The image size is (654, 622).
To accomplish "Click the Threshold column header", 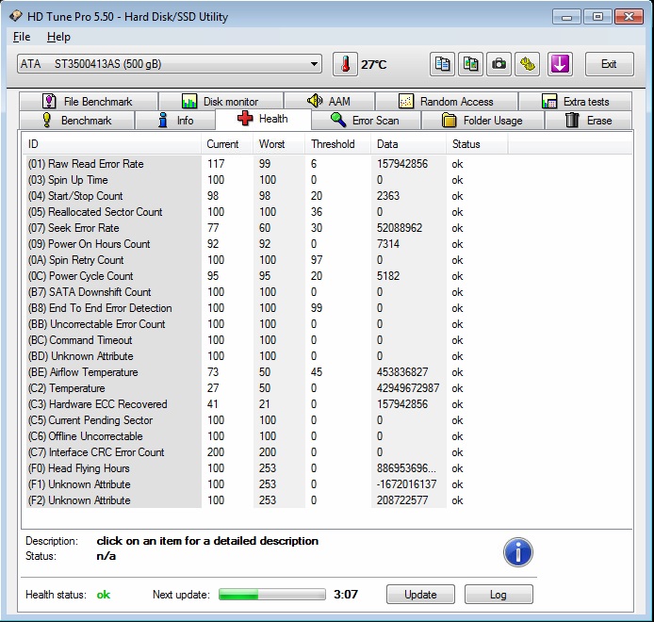I will point(338,144).
